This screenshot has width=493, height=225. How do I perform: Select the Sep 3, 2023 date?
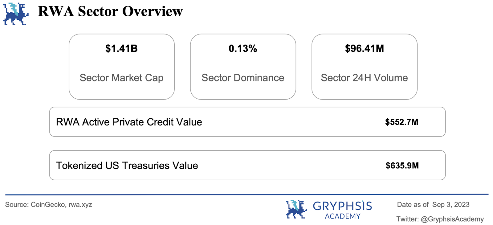click(x=451, y=205)
